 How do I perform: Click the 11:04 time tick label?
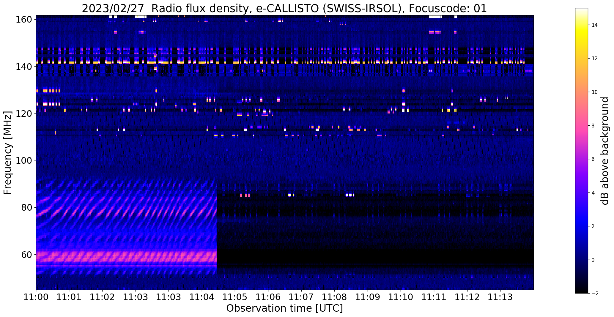(202, 297)
